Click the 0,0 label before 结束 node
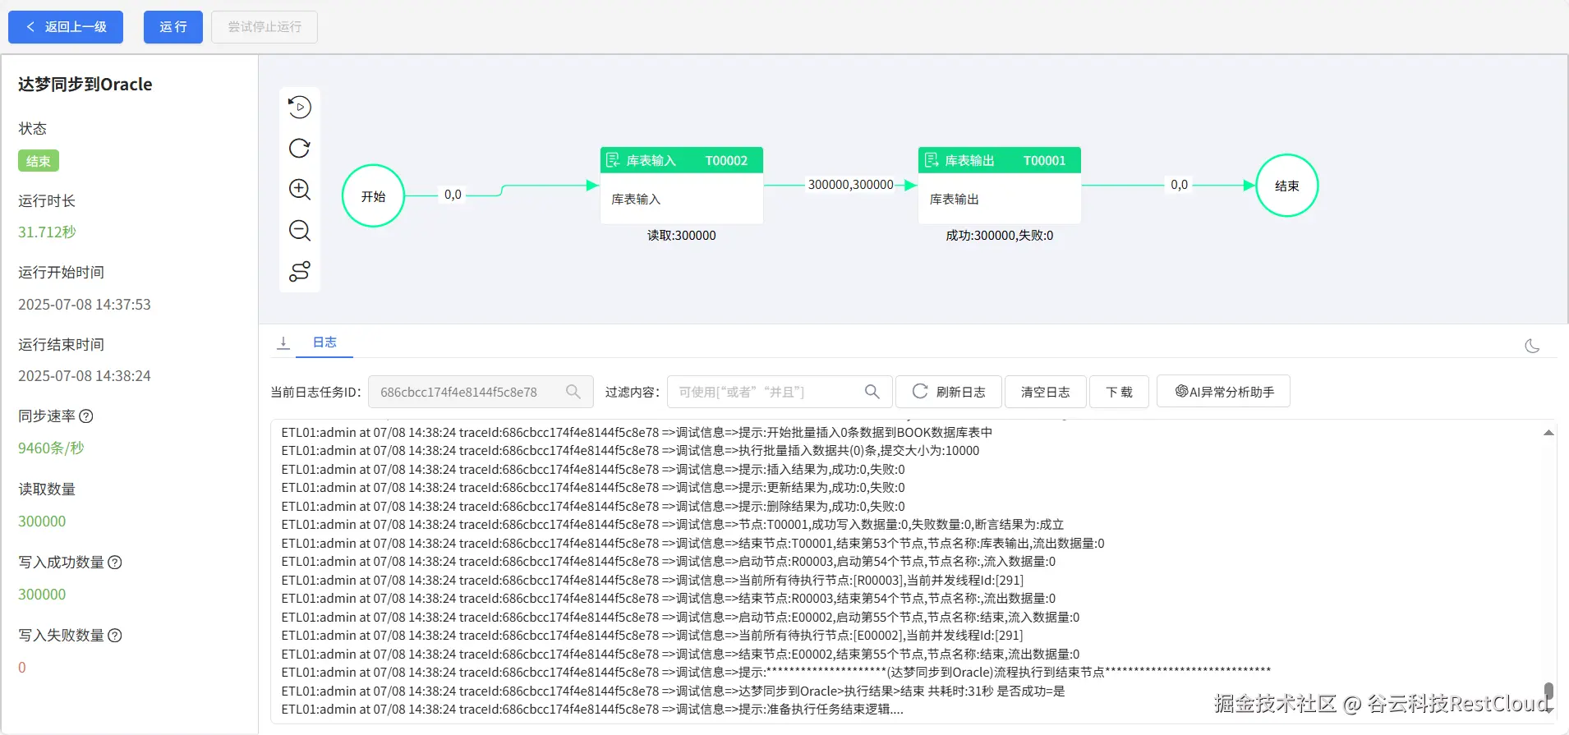The width and height of the screenshot is (1569, 735). [1179, 185]
